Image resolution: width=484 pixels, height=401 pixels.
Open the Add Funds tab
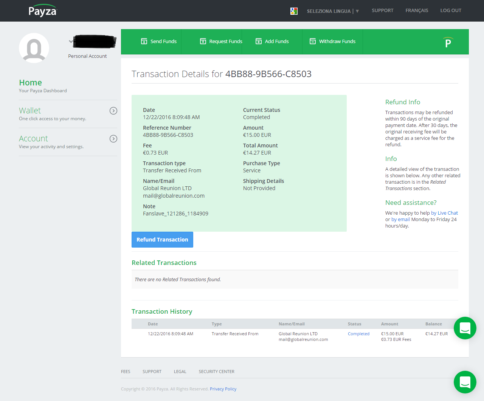point(272,41)
